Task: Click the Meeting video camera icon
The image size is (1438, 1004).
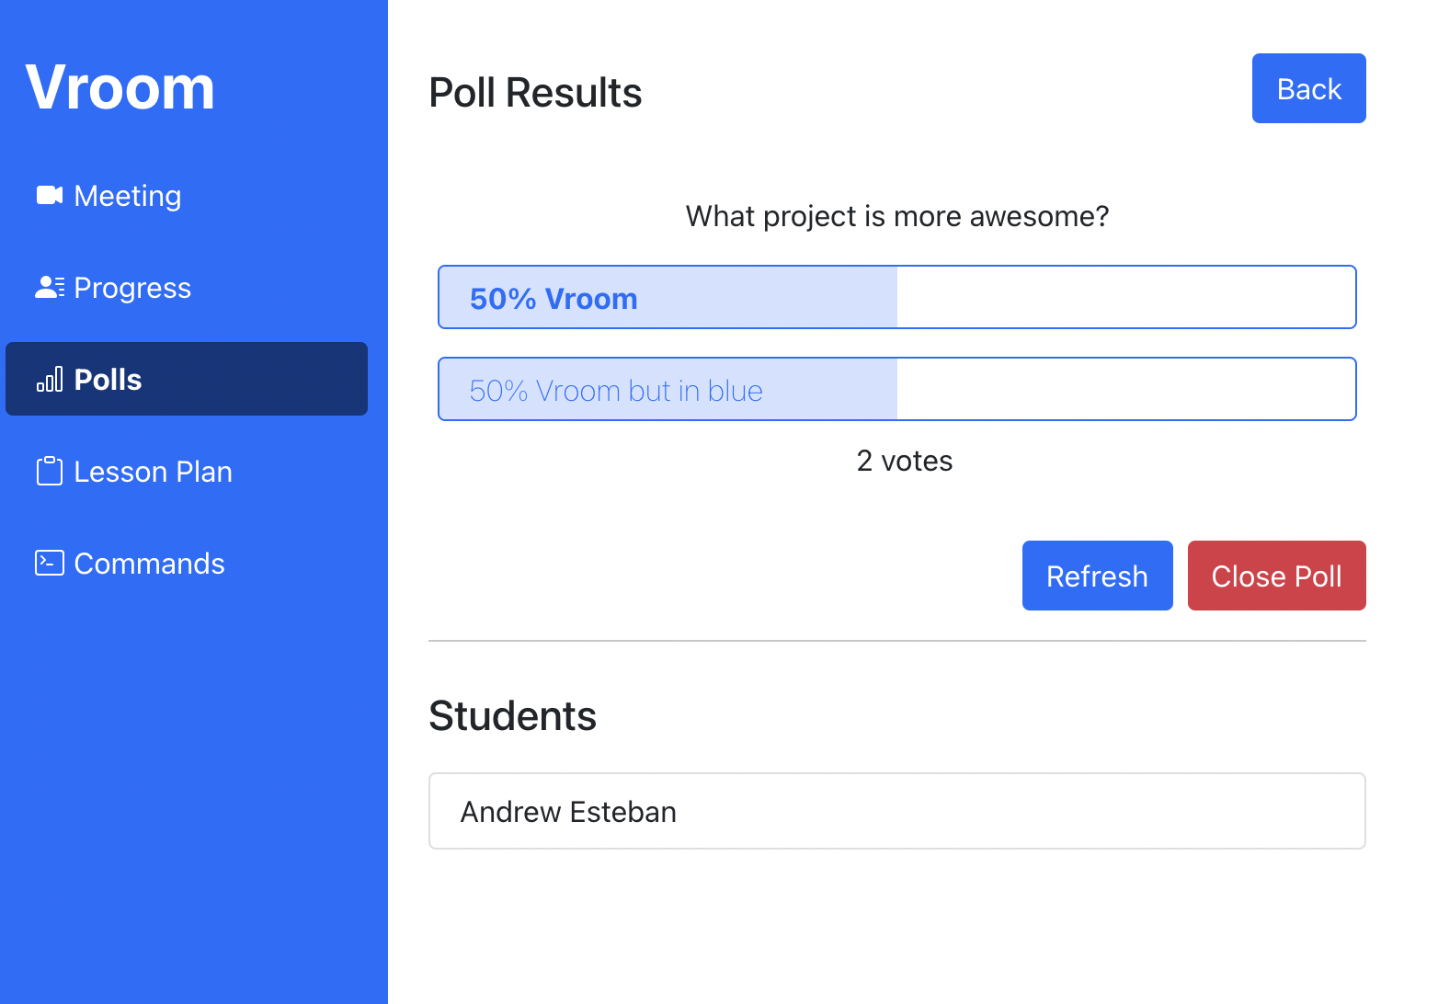Action: coord(50,195)
